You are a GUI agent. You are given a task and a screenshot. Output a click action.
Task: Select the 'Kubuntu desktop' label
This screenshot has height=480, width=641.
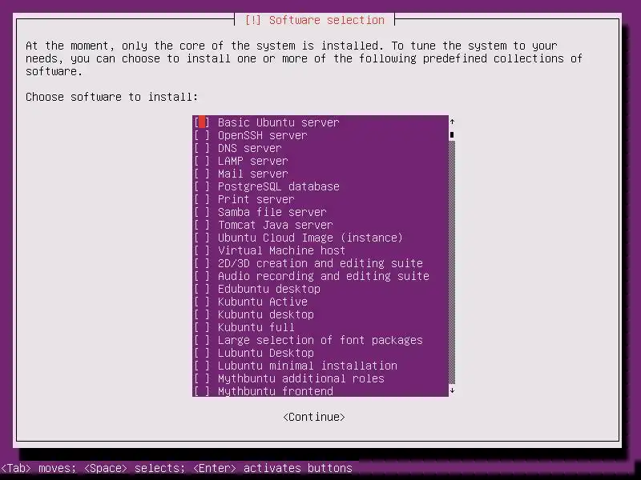(266, 314)
